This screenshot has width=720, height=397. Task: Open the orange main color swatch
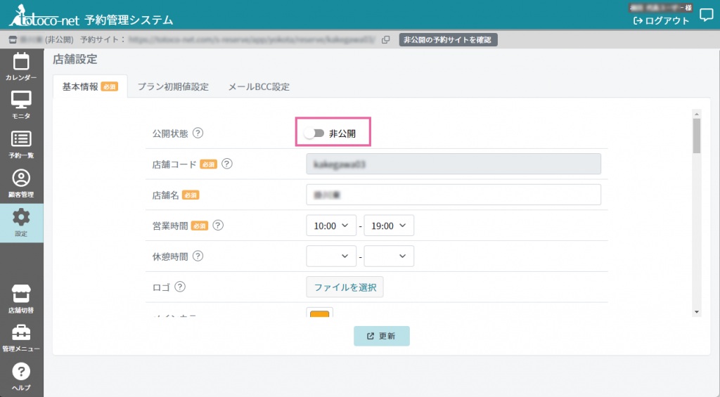click(x=320, y=313)
